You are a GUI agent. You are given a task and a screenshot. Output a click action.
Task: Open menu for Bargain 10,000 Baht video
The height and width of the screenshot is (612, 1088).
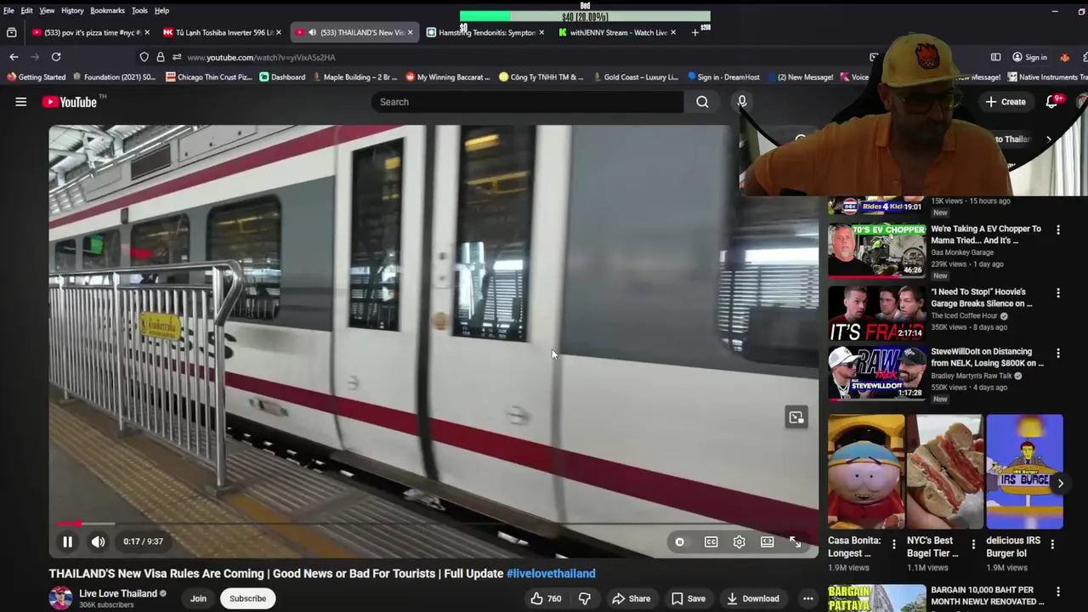1058,591
